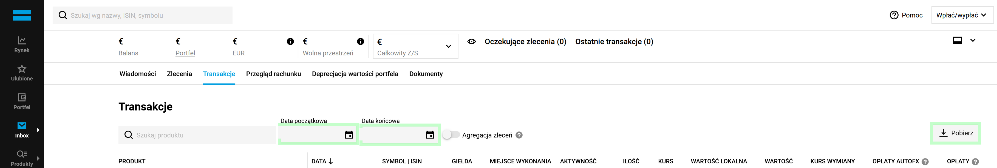997x168 pixels.
Task: Open the Dokumenty tab
Action: click(426, 74)
